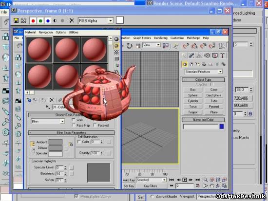
Task: Display the alpha channel icon
Action: [55, 20]
